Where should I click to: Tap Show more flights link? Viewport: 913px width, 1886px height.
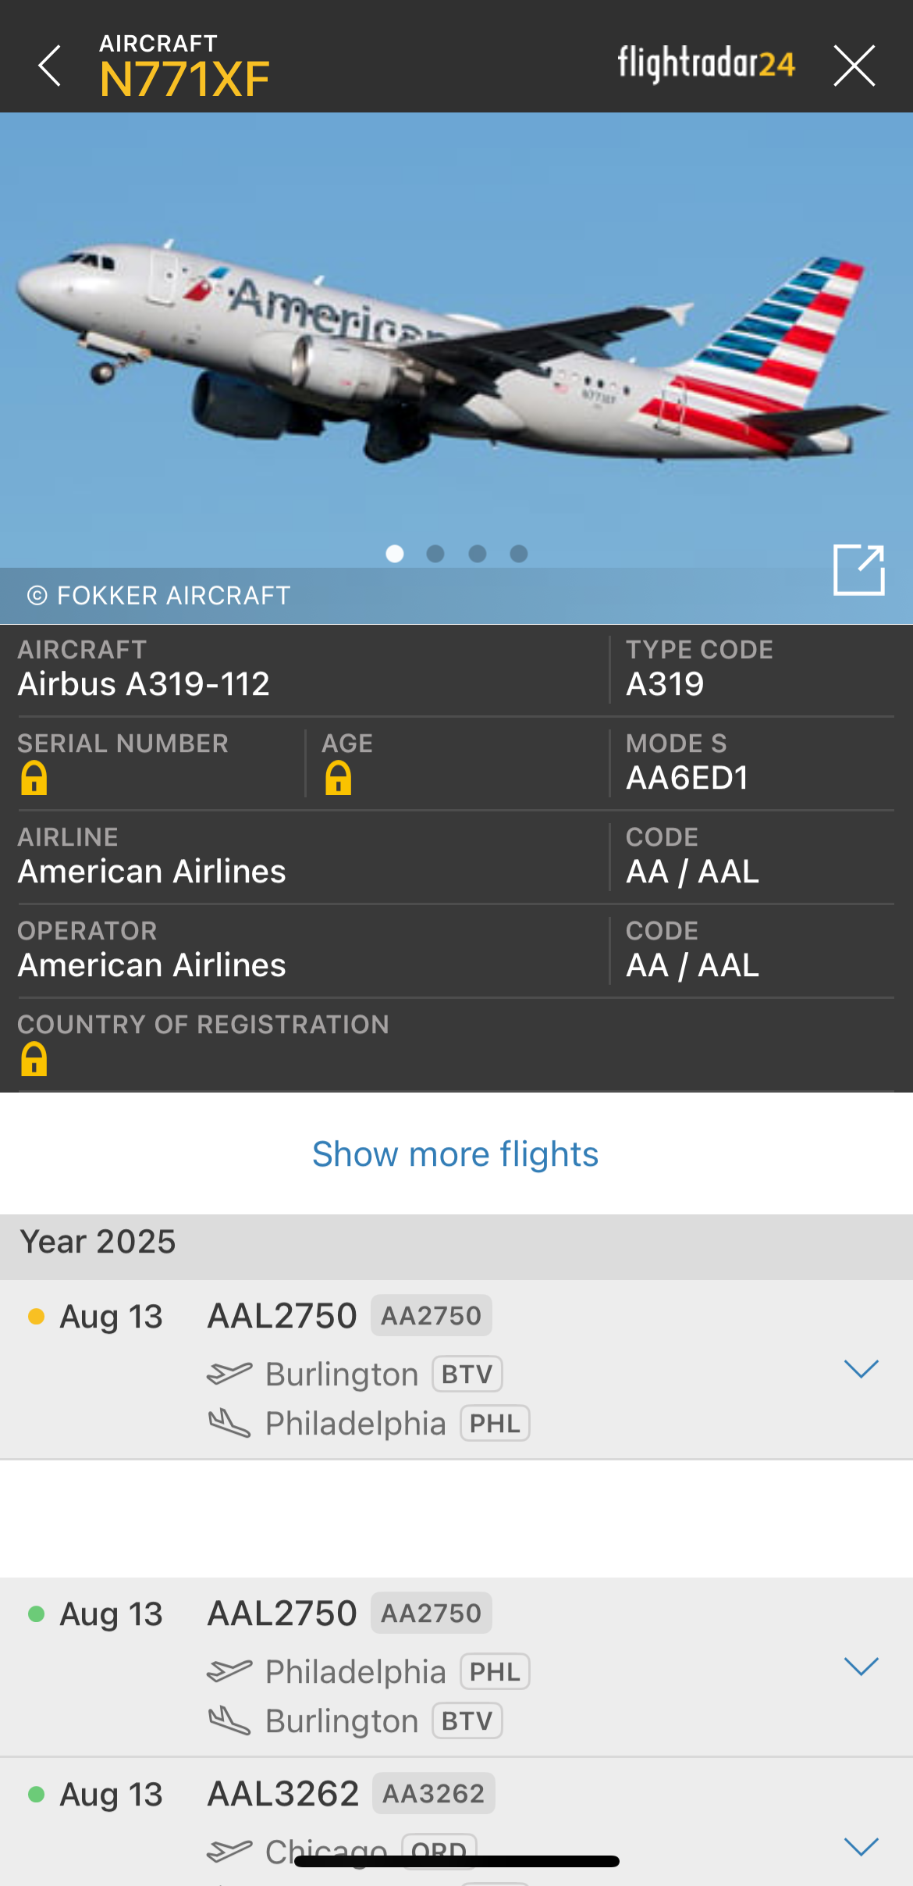pyautogui.click(x=455, y=1154)
